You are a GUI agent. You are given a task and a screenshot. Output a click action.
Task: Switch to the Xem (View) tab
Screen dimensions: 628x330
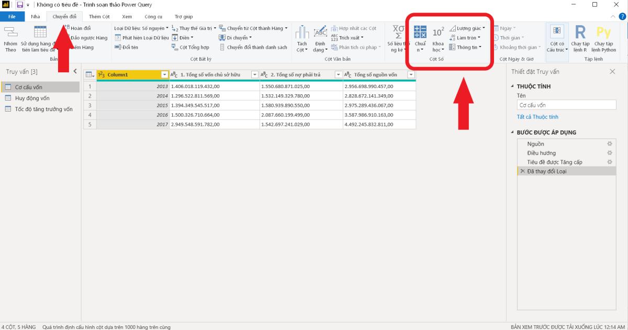[x=127, y=17]
